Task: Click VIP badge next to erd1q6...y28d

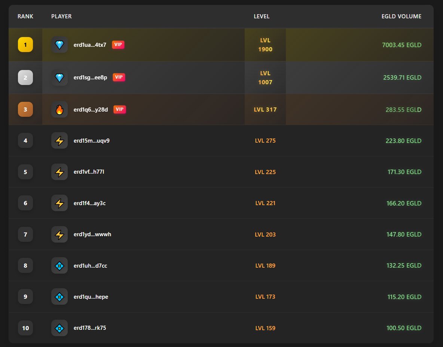Action: (x=119, y=109)
